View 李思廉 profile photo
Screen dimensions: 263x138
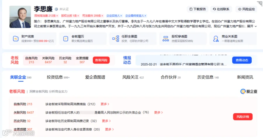point(20,17)
